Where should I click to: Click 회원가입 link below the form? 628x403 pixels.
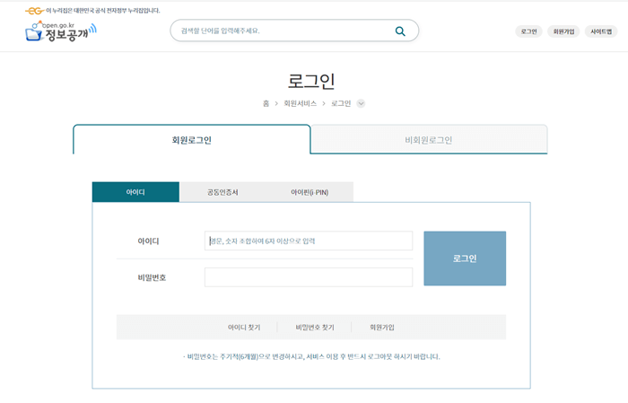coord(381,328)
